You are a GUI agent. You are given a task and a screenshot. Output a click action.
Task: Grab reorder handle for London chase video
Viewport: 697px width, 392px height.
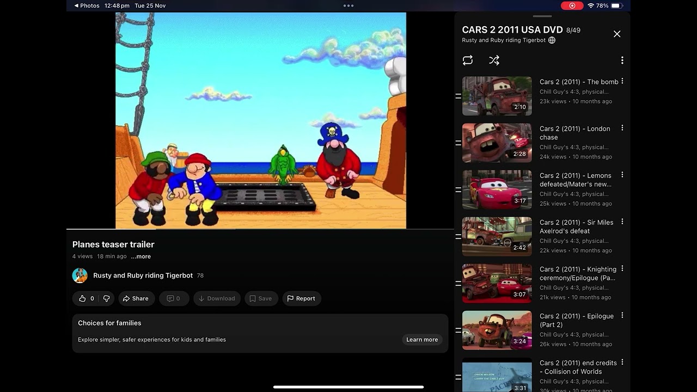tap(458, 143)
